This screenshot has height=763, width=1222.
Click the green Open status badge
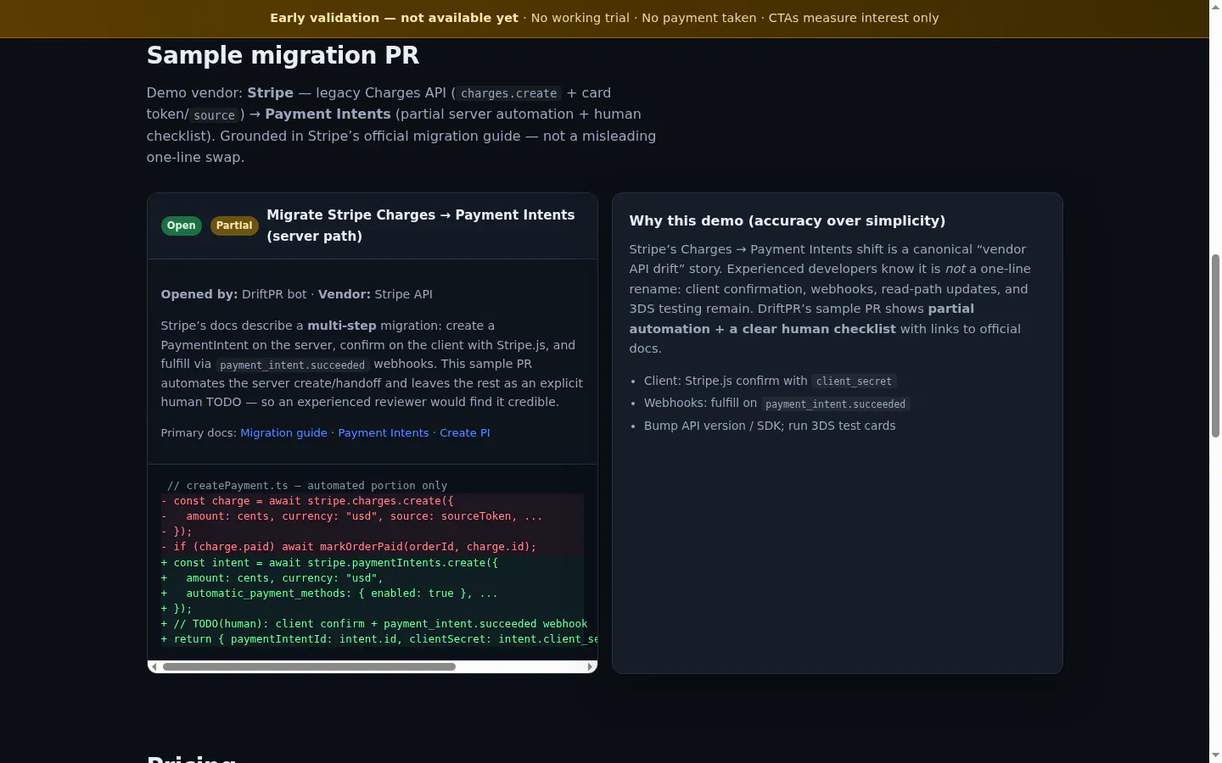click(181, 226)
